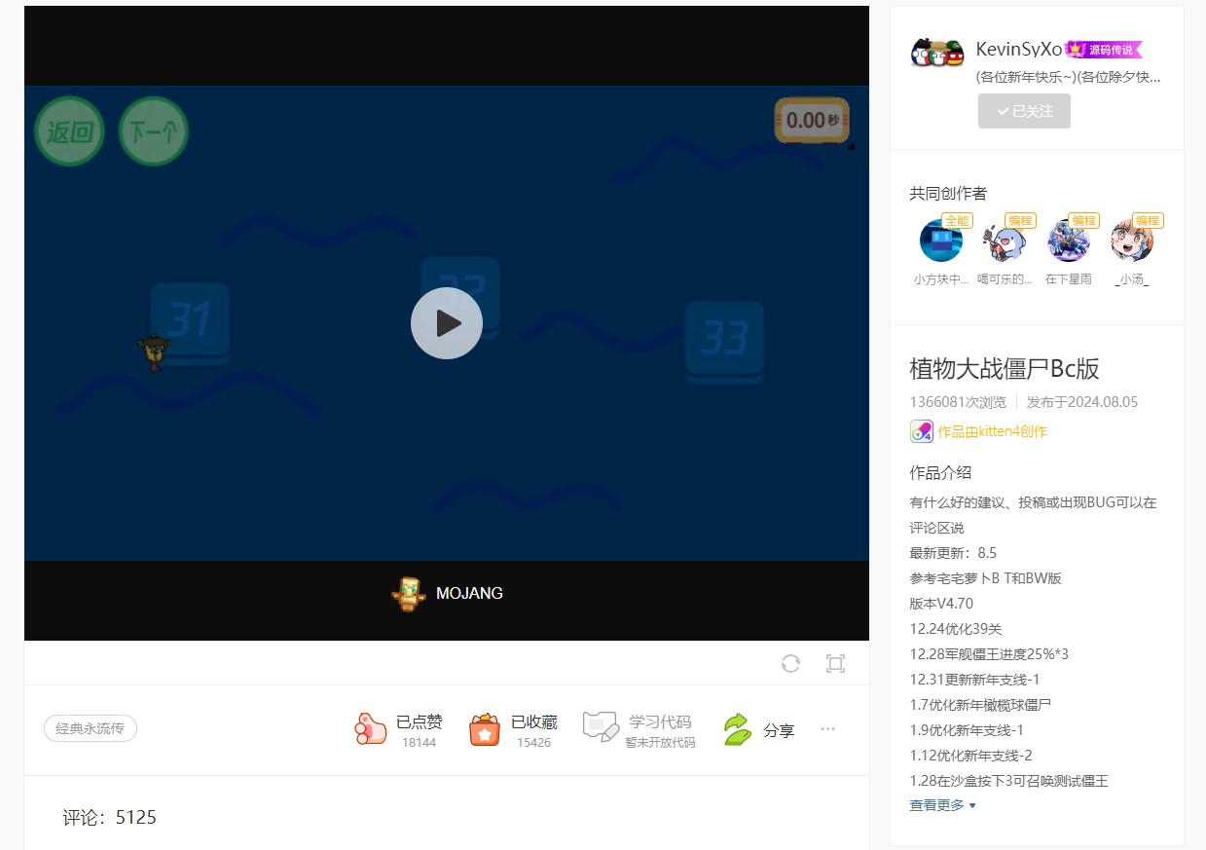Open the KevinSyXo author name link
1206x850 pixels.
pos(1018,50)
